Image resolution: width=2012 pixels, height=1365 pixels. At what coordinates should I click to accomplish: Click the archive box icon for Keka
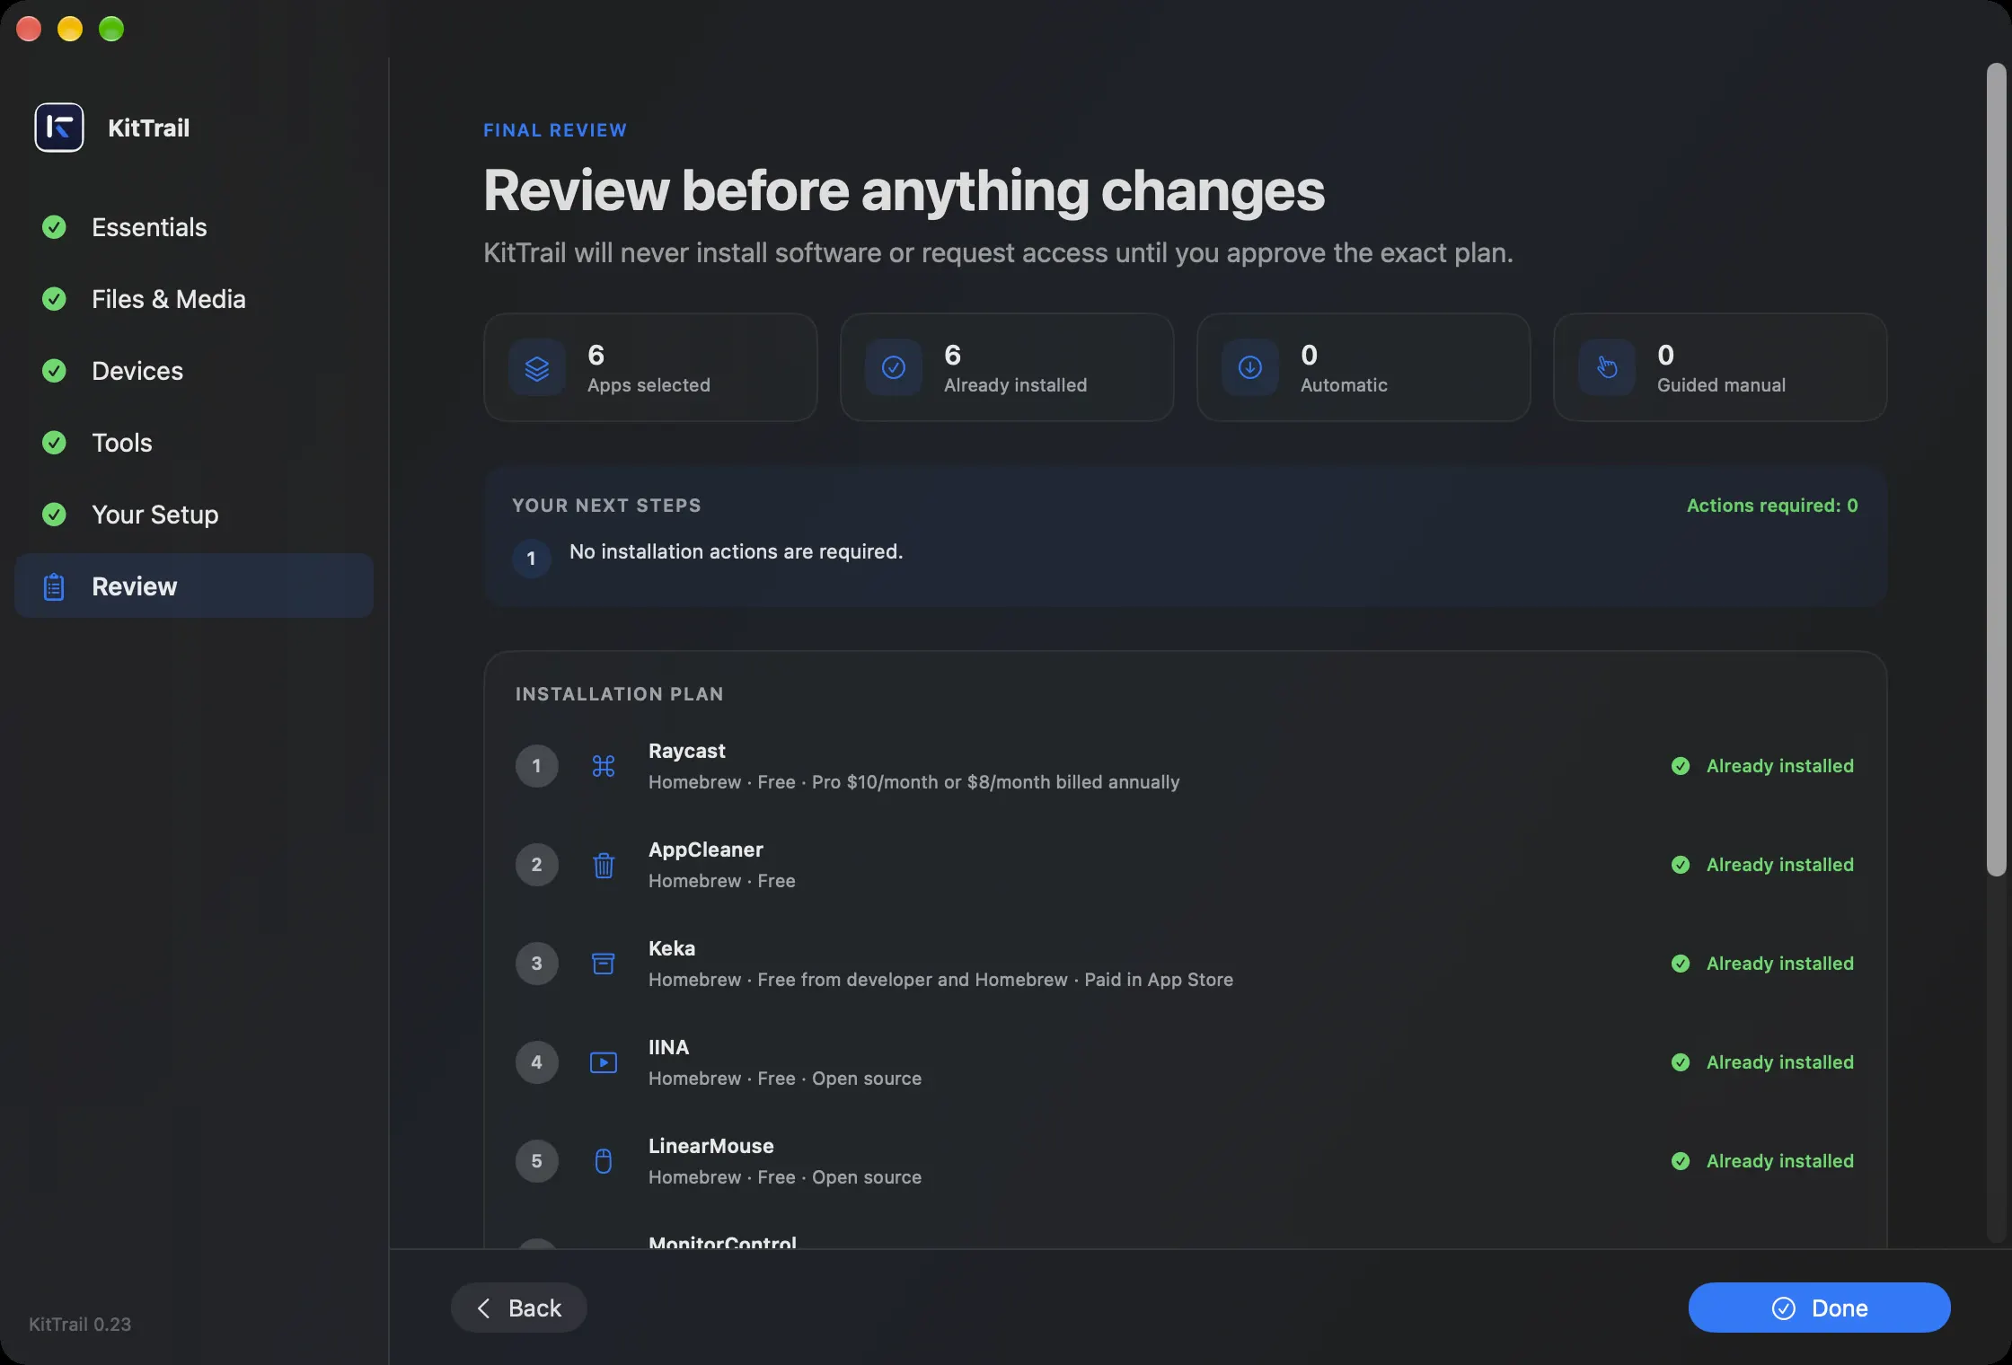pos(604,964)
